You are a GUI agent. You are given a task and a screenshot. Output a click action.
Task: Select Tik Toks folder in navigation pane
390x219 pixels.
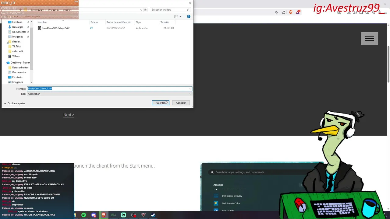click(x=16, y=47)
